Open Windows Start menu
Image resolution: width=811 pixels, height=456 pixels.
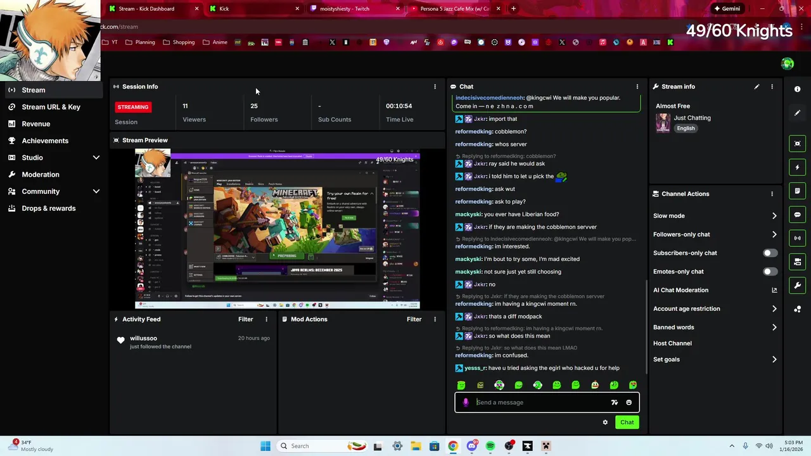click(x=265, y=446)
